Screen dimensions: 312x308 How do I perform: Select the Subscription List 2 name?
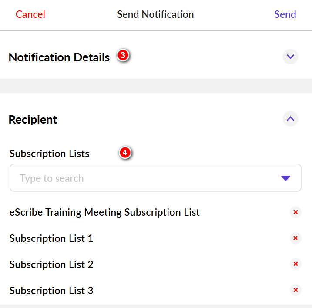pyautogui.click(x=51, y=264)
